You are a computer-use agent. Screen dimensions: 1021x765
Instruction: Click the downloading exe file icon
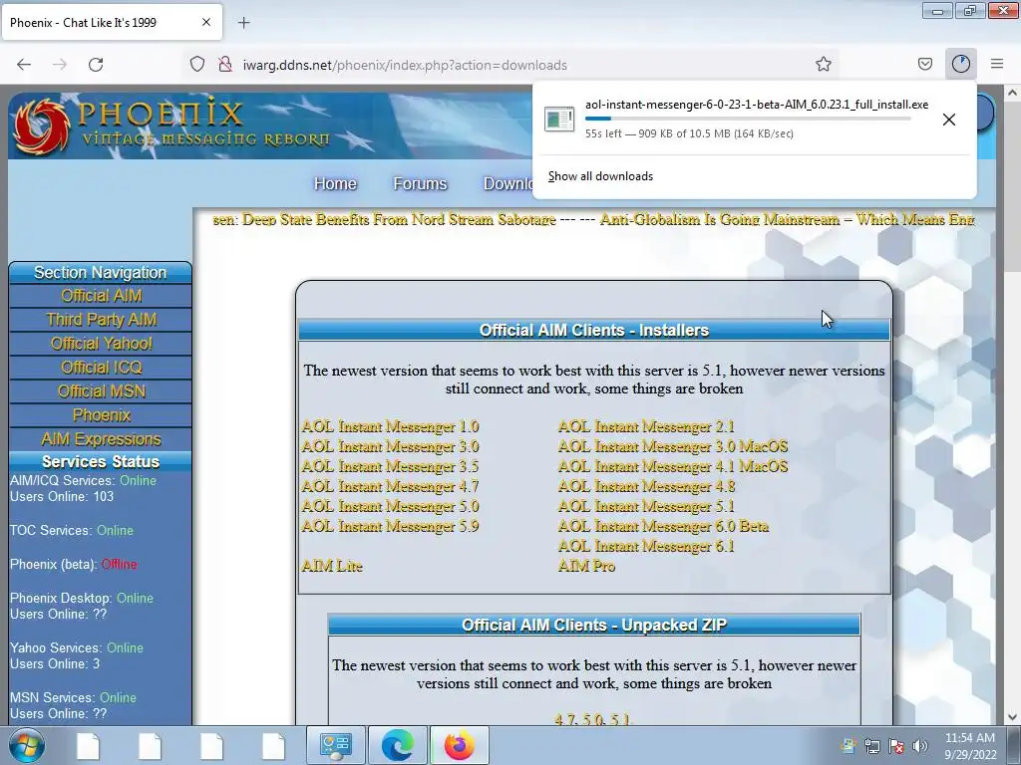click(559, 120)
